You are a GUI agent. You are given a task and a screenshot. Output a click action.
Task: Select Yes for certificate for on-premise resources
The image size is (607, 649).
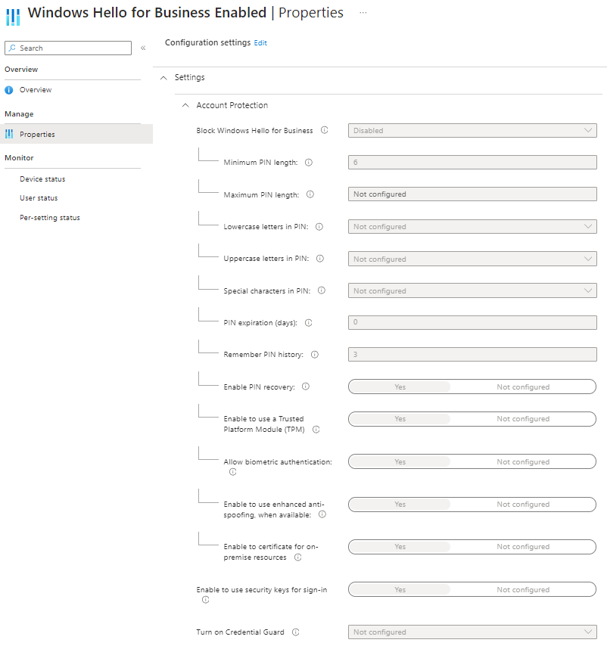[400, 547]
